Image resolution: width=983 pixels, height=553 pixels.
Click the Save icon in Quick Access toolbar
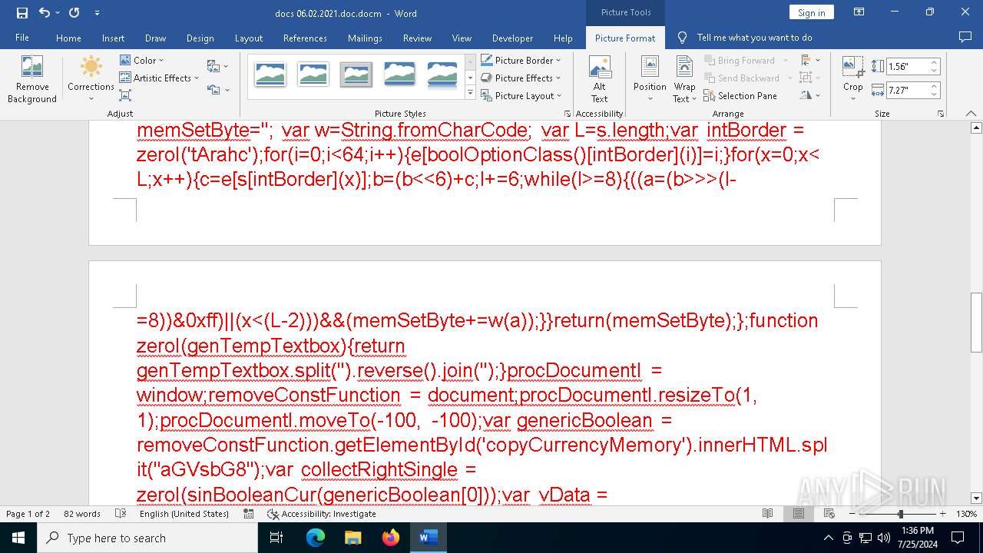(22, 13)
